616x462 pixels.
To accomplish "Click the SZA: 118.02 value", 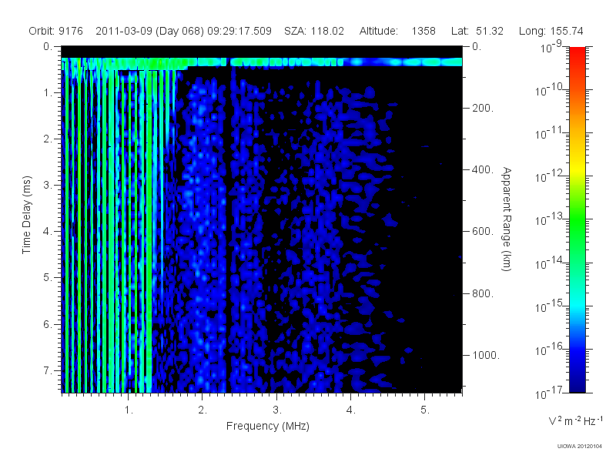I will click(x=314, y=31).
